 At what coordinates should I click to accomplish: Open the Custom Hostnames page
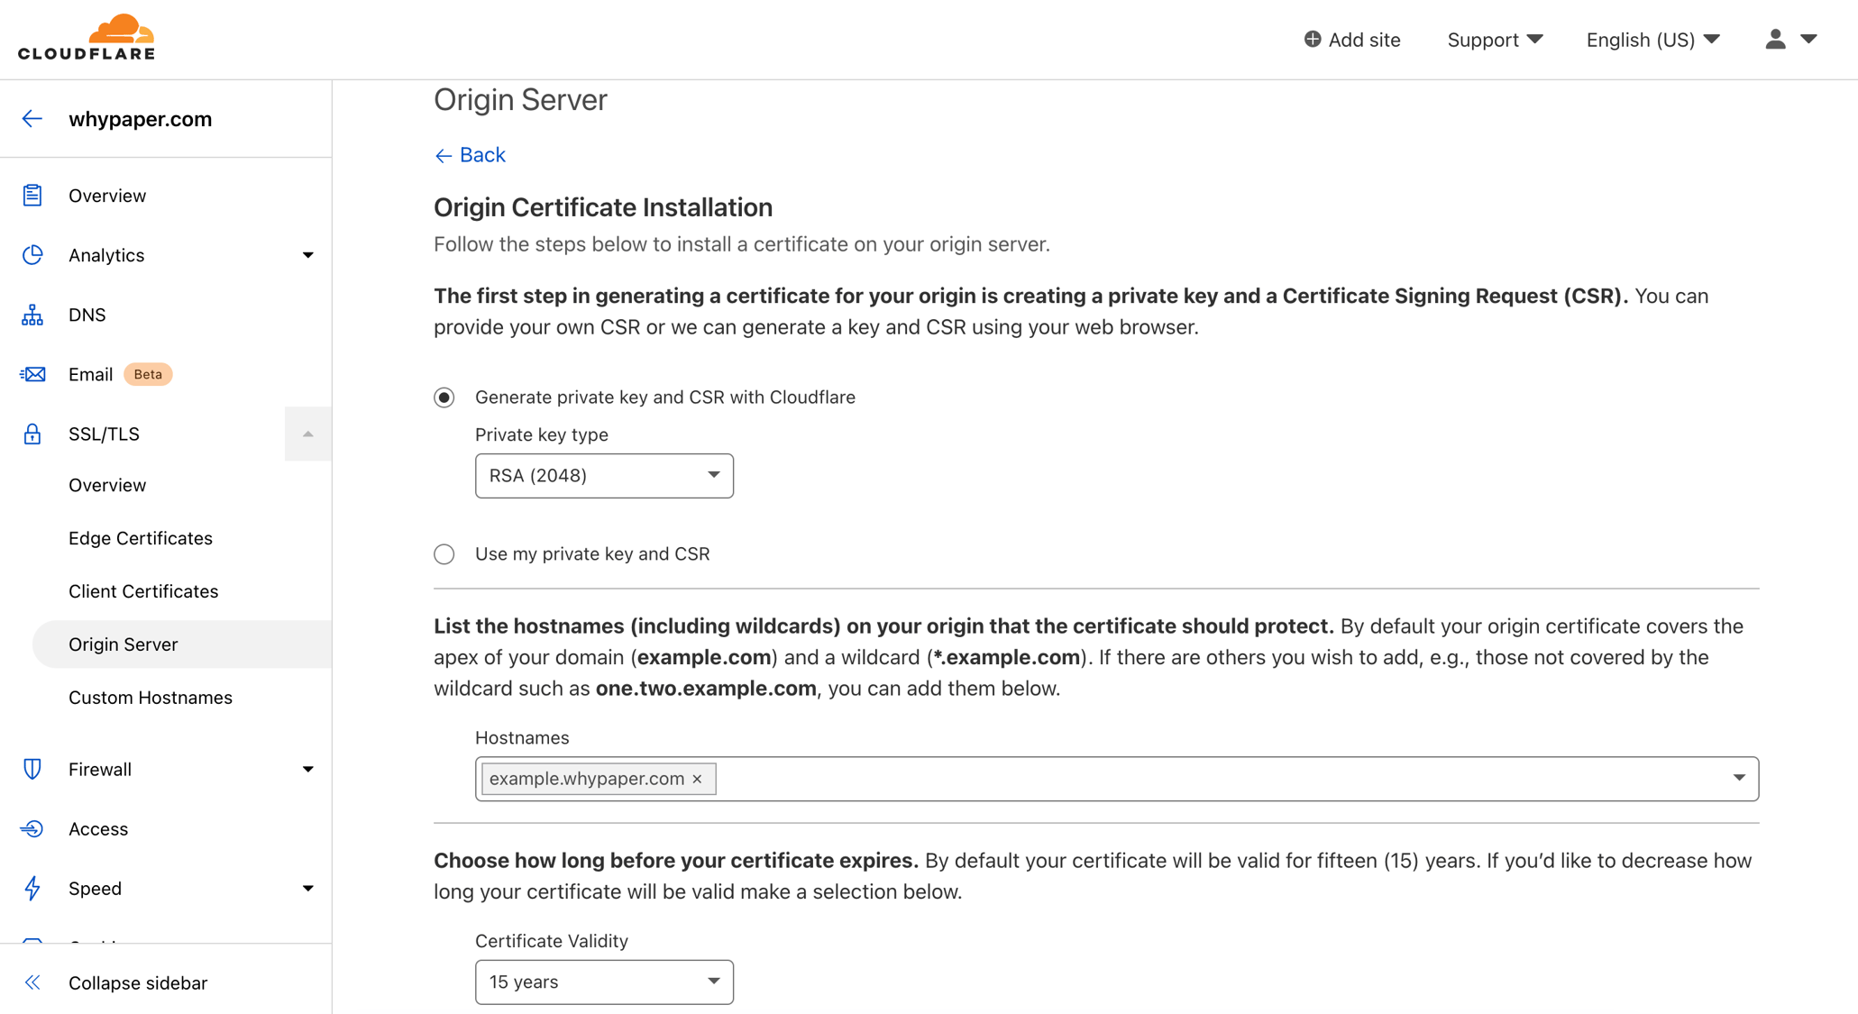click(x=150, y=697)
